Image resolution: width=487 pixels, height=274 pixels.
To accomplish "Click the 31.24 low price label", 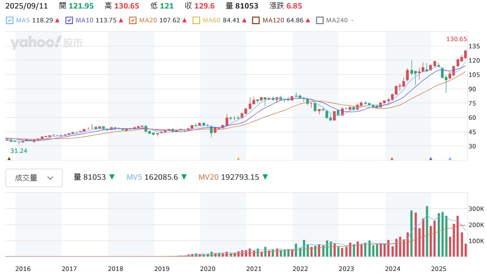I will 19,151.
